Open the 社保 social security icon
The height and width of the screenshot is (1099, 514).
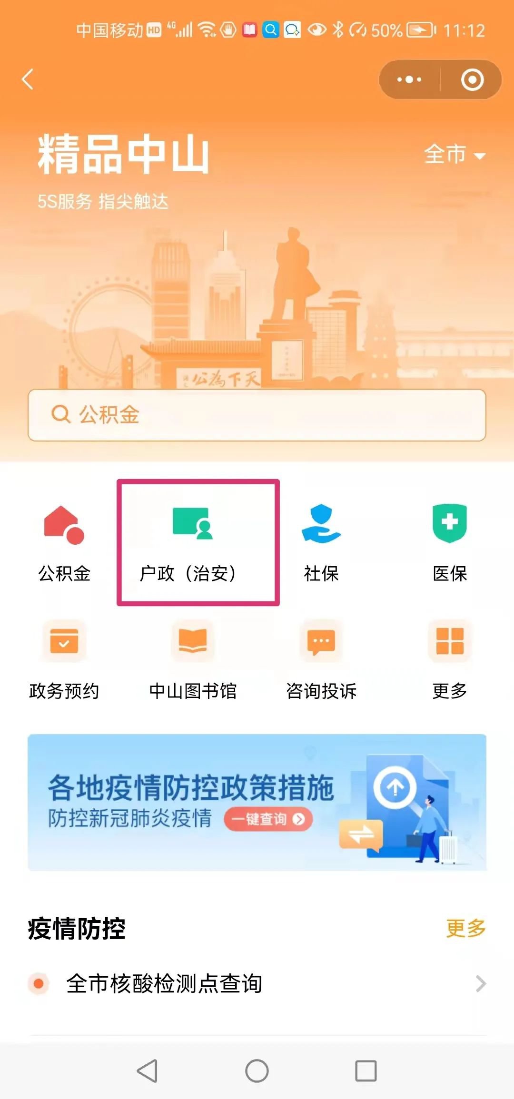point(321,524)
